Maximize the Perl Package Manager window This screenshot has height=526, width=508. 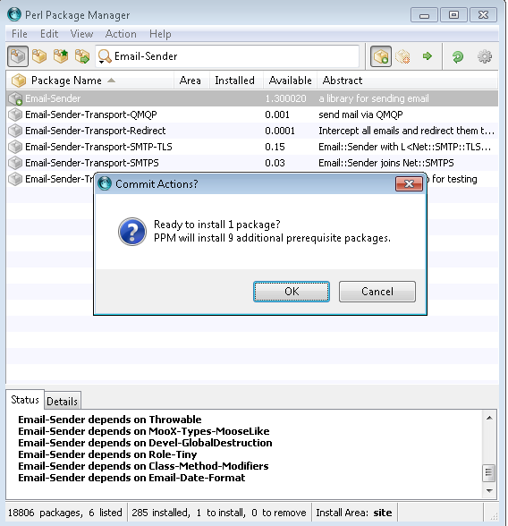coord(453,15)
